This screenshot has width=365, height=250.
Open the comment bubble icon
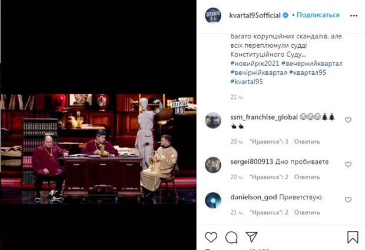[231, 238]
